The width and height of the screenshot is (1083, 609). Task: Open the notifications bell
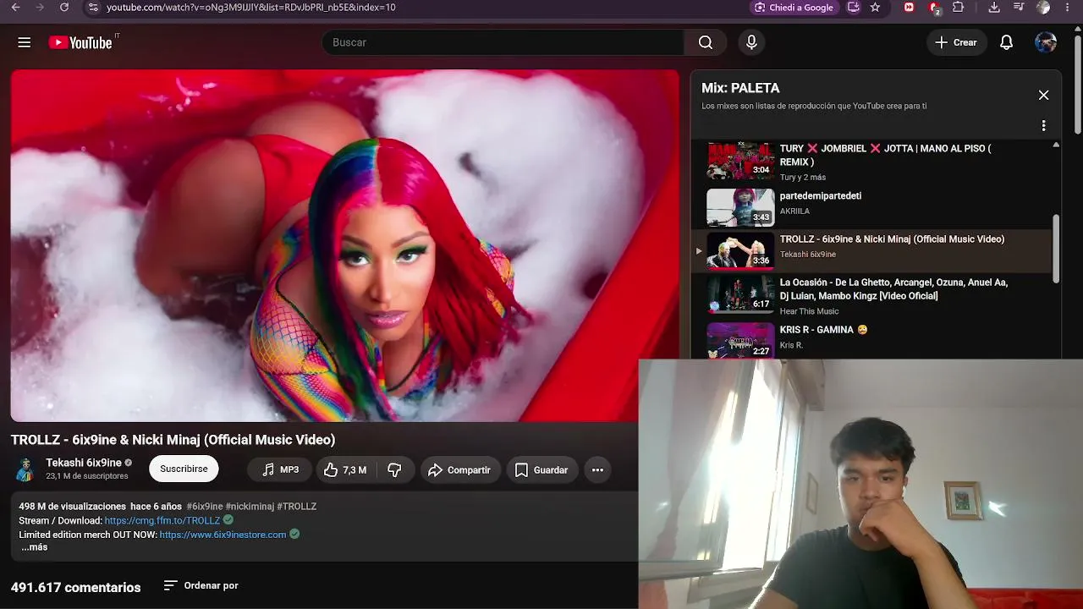click(1006, 42)
